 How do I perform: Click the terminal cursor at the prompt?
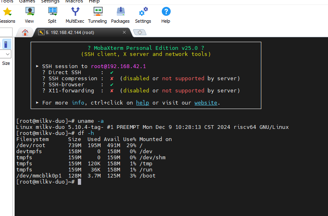[79, 182]
